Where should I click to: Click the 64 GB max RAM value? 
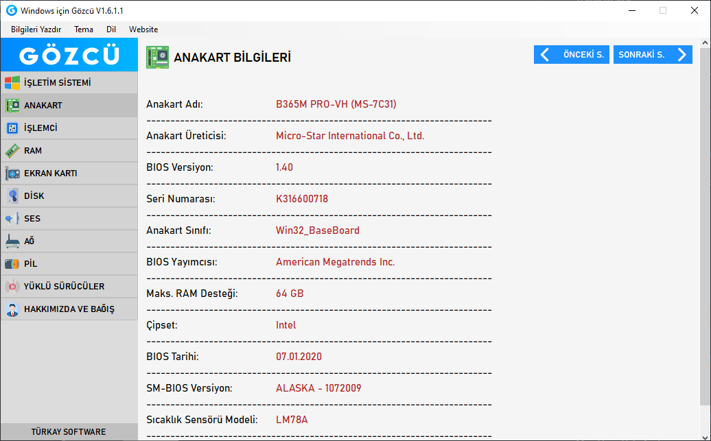(290, 294)
